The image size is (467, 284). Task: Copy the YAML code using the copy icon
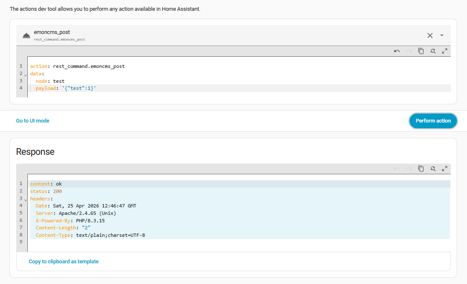pyautogui.click(x=421, y=51)
